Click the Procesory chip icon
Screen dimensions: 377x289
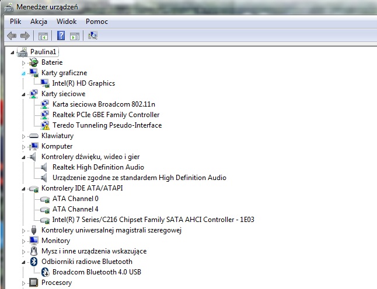pyautogui.click(x=33, y=283)
